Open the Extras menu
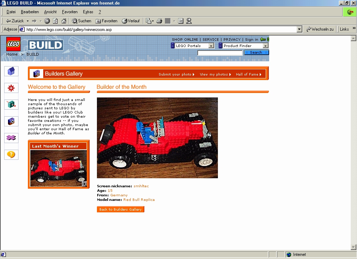Image resolution: width=357 pixels, height=259 pixels. click(88, 11)
